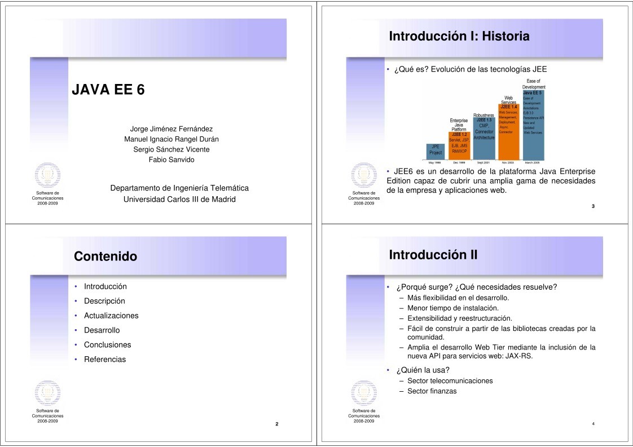This screenshot has width=633, height=447.
Task: Click the "Conclusiones" bullet in Contenido
Action: pos(107,345)
